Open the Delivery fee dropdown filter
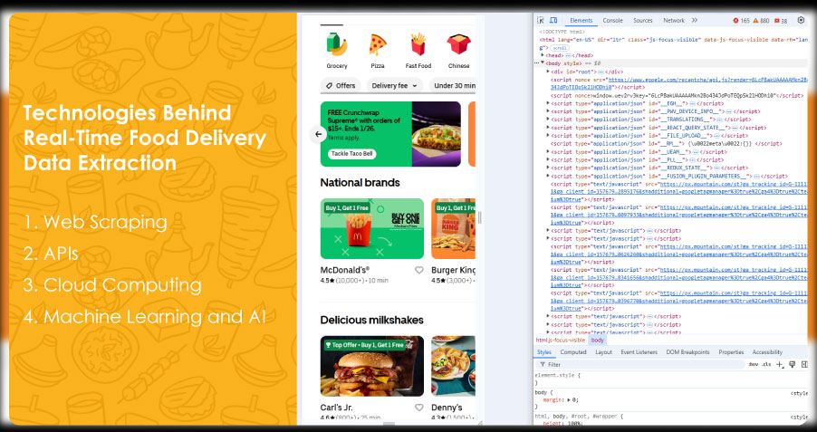Screen dimensions: 817x432 click(x=395, y=85)
